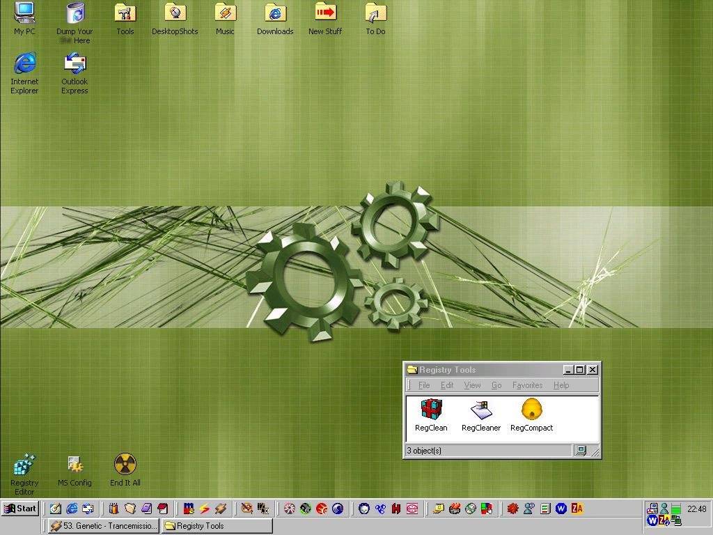Launch MS Config from the desktop
This screenshot has height=535, width=713.
(75, 465)
